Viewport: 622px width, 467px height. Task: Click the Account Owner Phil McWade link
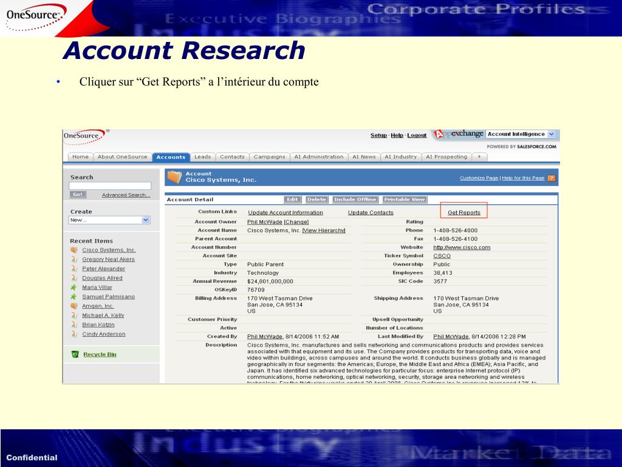pos(265,222)
